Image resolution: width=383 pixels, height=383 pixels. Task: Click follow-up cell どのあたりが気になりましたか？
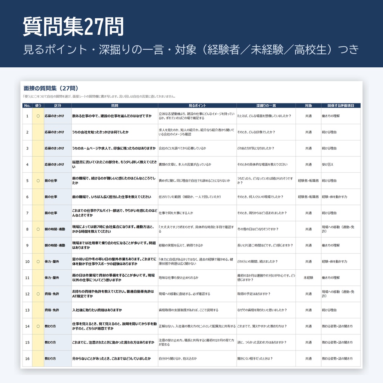coord(266,148)
